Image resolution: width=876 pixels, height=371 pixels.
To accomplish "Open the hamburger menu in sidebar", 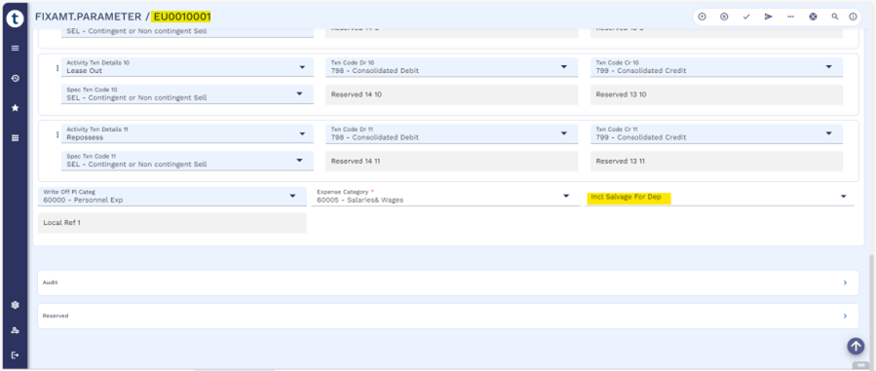I will (x=15, y=48).
